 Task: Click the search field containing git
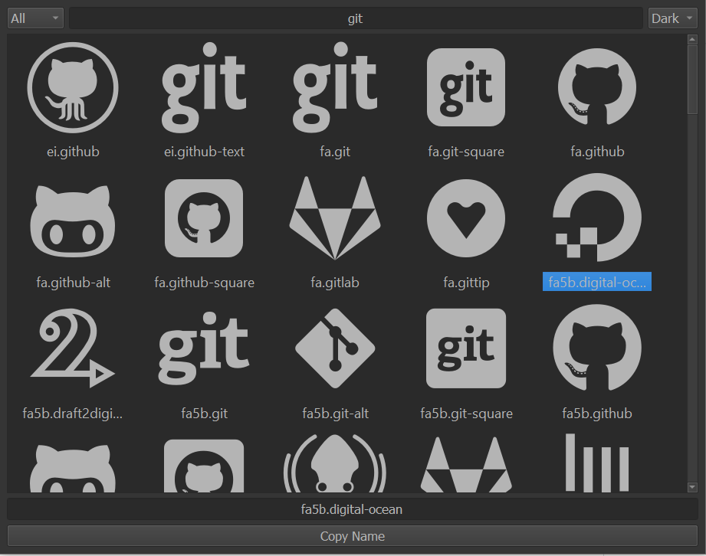pos(356,18)
